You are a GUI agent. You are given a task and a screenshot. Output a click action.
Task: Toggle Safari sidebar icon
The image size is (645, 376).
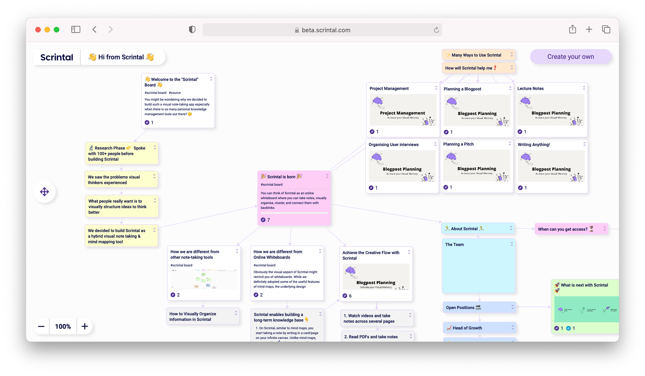(75, 30)
